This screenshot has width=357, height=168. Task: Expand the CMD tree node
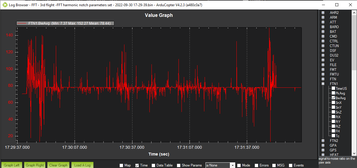323,36
